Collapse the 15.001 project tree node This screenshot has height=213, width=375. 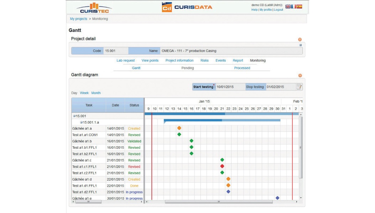(74, 116)
